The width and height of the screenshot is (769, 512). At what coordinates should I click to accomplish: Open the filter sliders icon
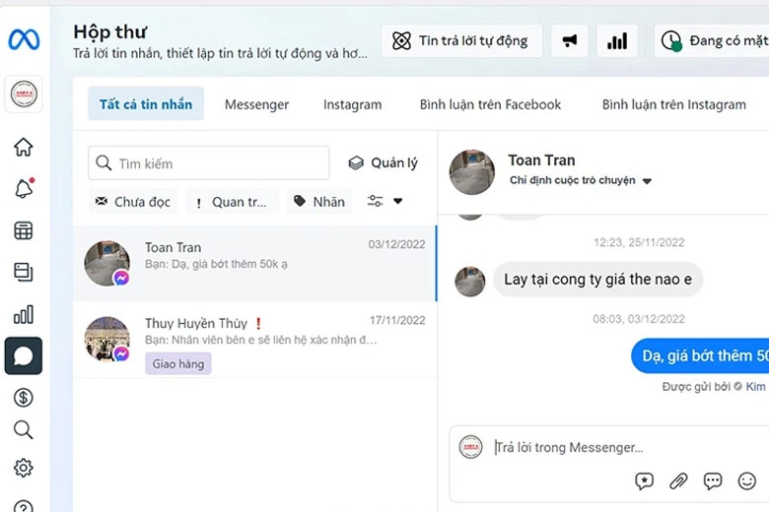click(x=376, y=201)
